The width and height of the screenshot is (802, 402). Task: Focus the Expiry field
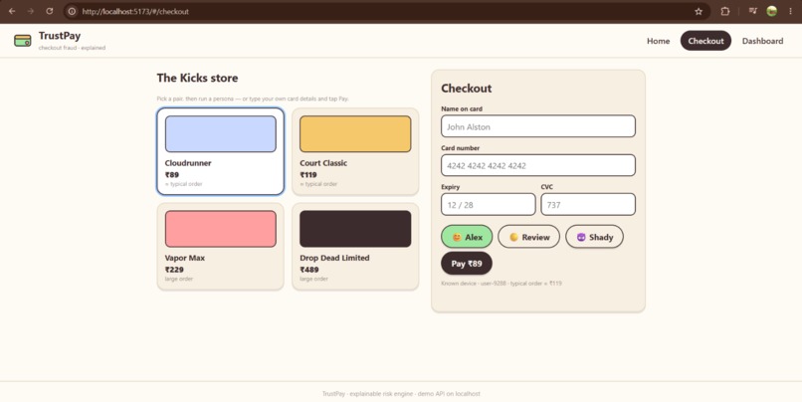tap(488, 205)
